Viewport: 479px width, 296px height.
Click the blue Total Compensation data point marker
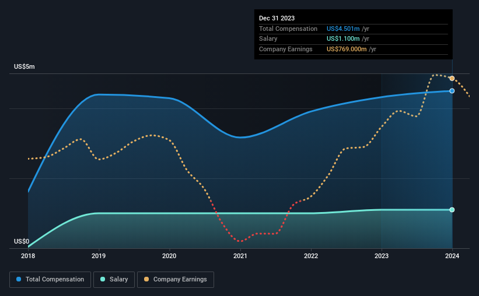point(452,91)
